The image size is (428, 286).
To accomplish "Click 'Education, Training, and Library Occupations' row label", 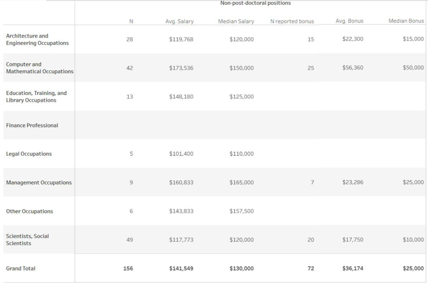I will point(36,97).
